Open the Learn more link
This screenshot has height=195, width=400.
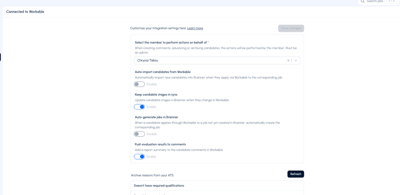click(195, 28)
